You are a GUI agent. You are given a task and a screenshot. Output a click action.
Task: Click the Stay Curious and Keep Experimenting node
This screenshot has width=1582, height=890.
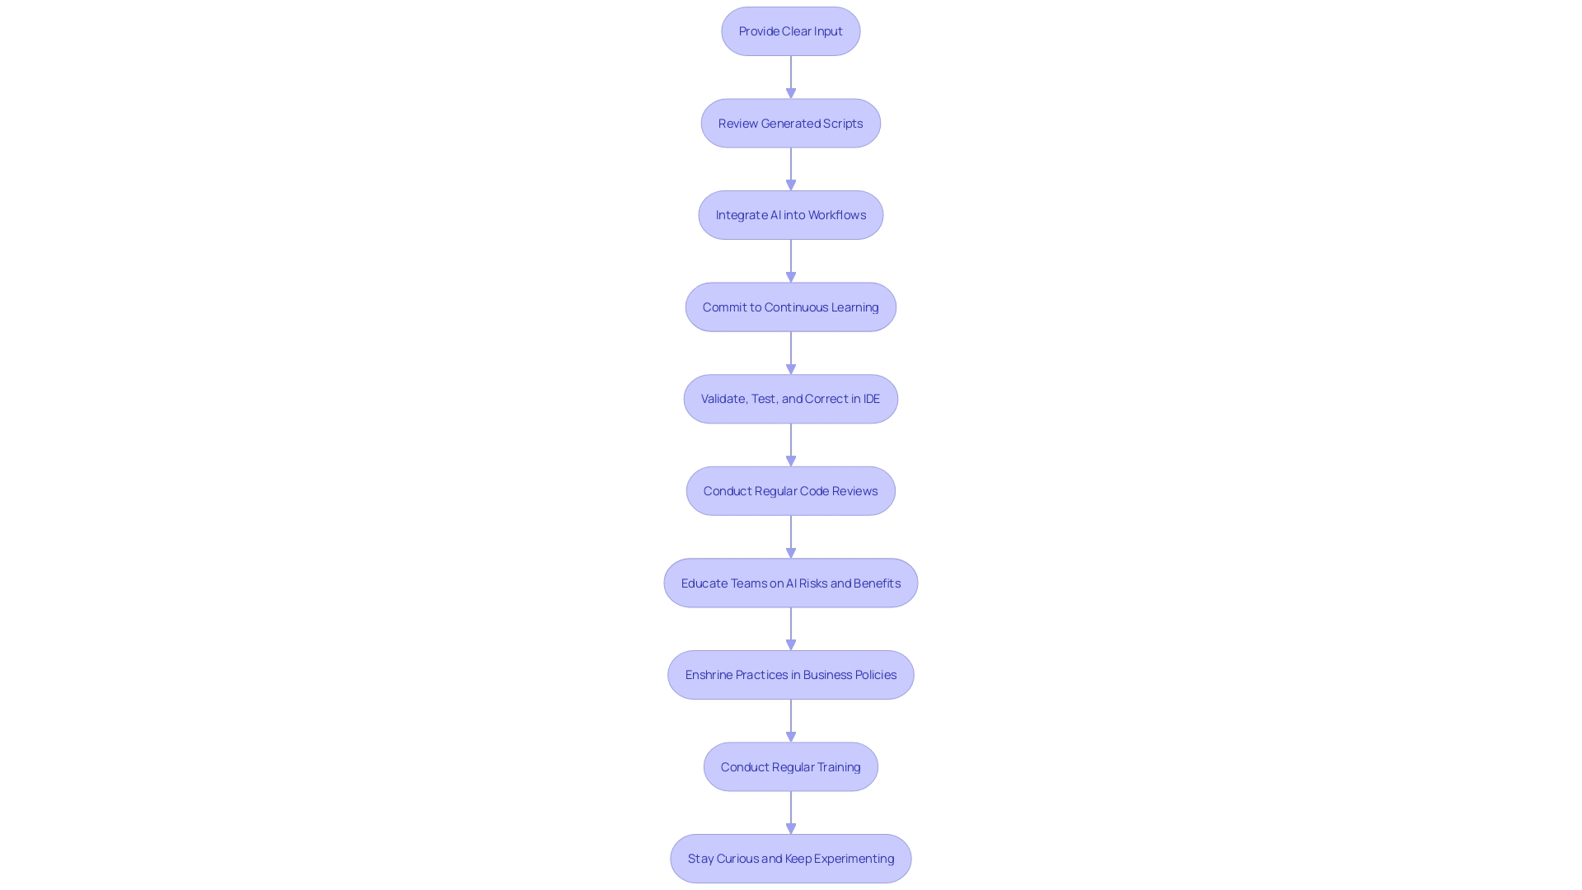[790, 857]
